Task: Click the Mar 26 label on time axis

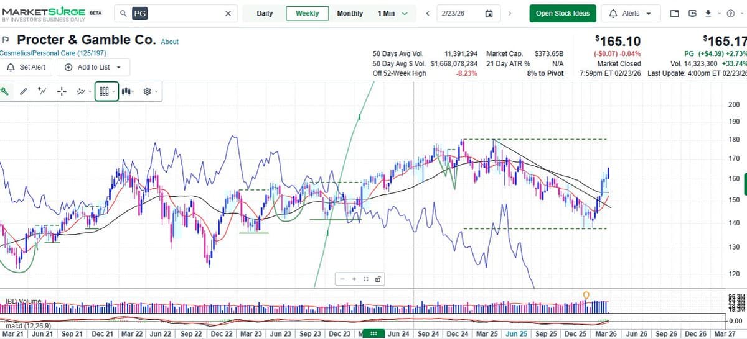Action: click(x=606, y=334)
